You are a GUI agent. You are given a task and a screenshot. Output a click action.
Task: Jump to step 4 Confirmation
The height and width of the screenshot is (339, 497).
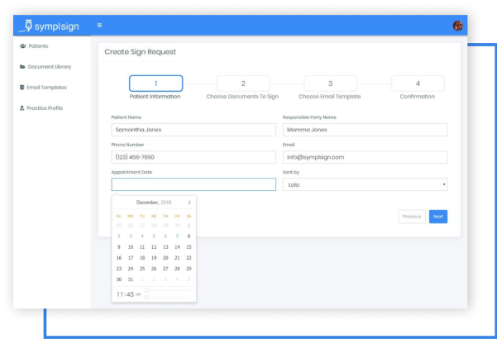(x=418, y=84)
